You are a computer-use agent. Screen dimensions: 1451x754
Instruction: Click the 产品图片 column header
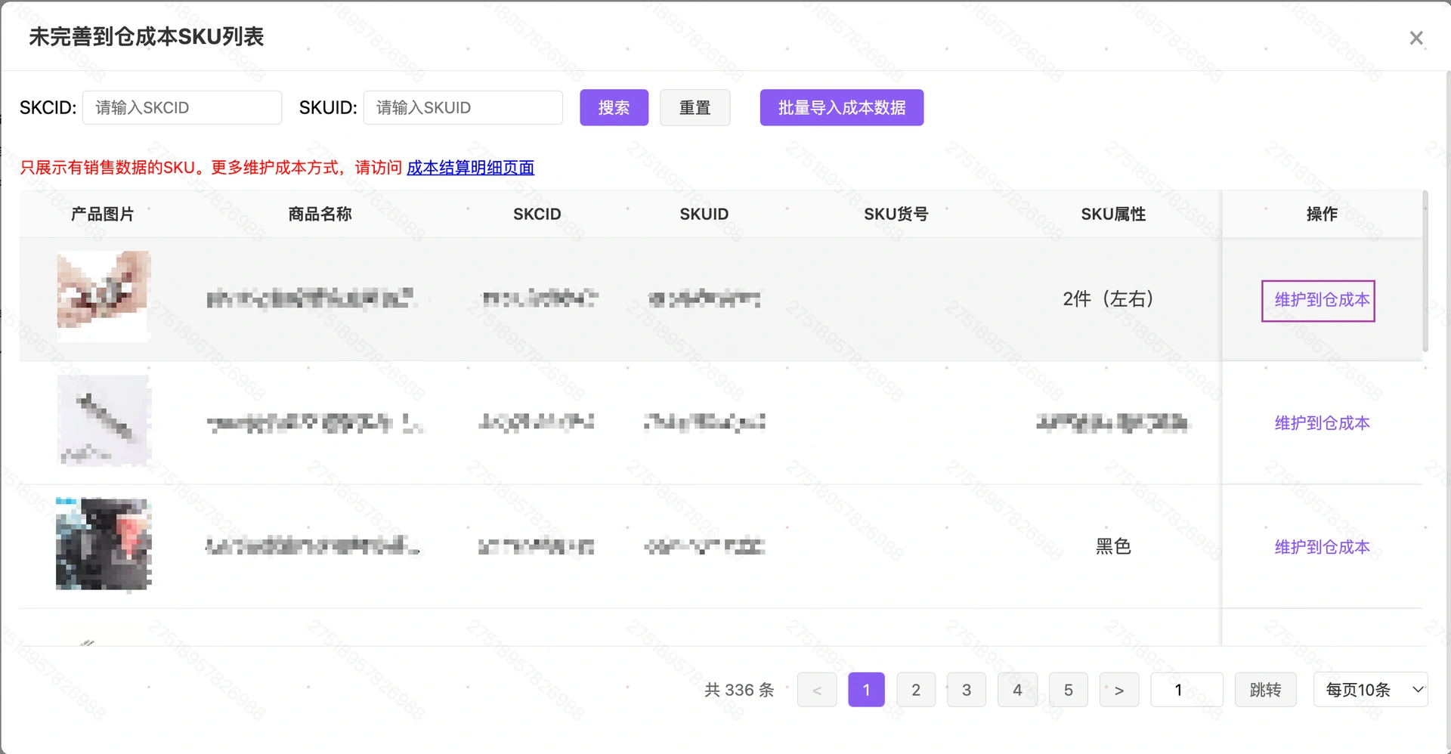coord(103,214)
